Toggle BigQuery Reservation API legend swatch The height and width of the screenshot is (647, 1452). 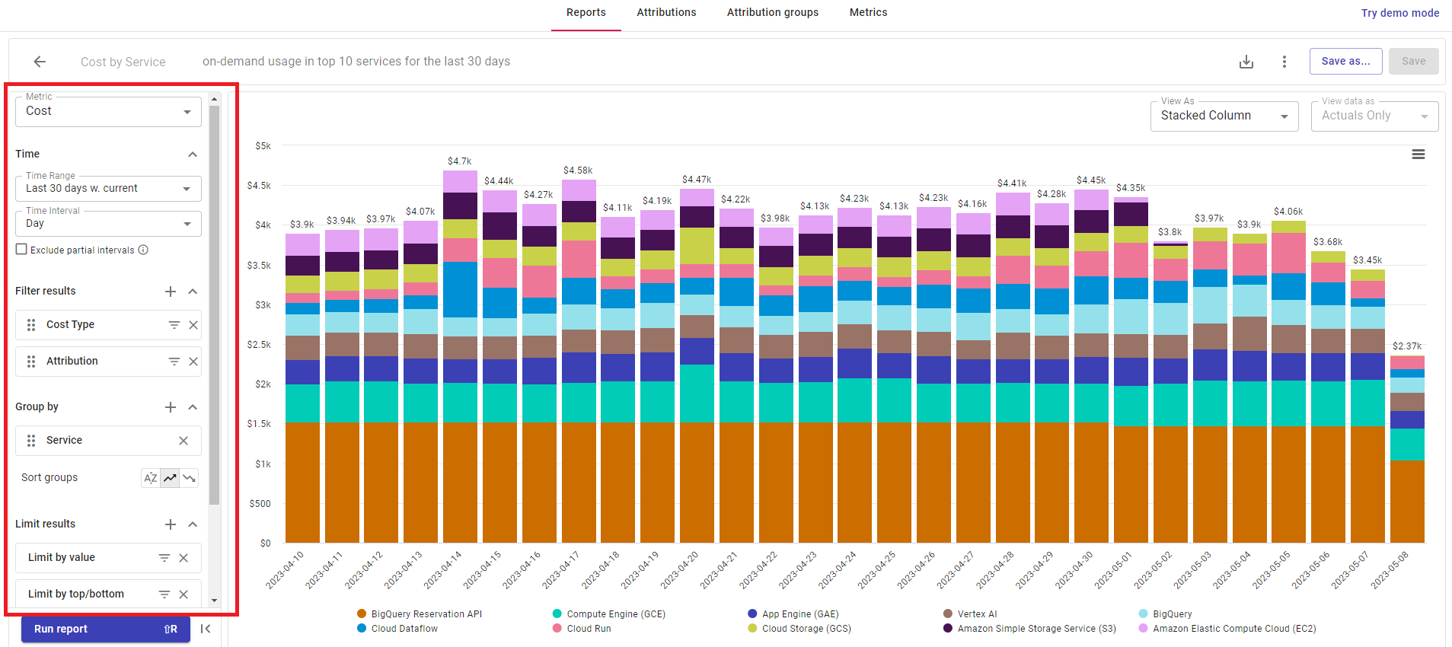point(362,614)
